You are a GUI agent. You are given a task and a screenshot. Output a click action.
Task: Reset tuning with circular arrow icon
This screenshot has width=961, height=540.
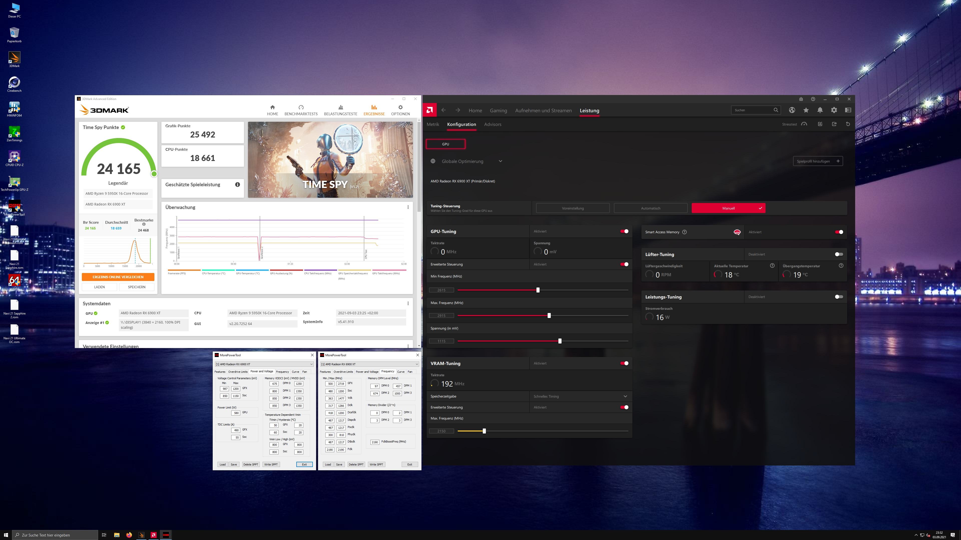coord(848,124)
